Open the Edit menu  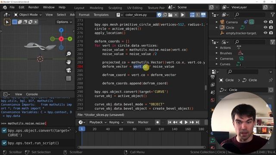(x=21, y=7)
